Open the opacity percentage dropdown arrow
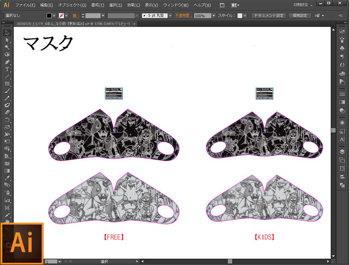 pos(214,16)
